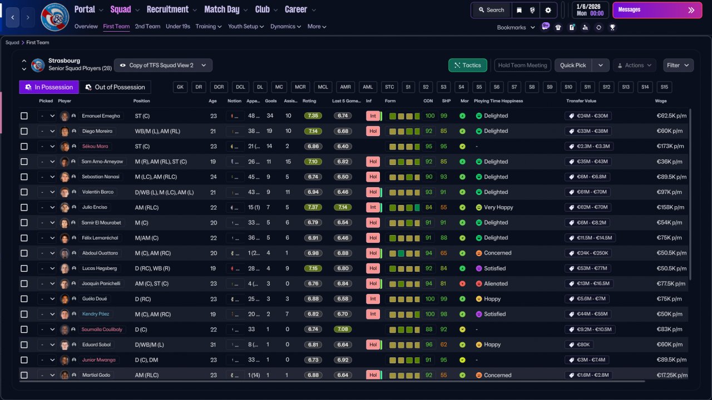This screenshot has height=400, width=712.
Task: Switch to the 2nd Team tab
Action: tap(147, 26)
